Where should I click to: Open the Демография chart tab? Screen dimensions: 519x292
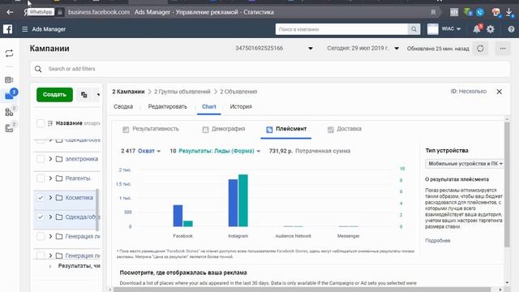[x=224, y=129]
